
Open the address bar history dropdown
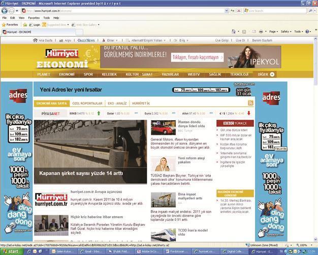pos(227,11)
